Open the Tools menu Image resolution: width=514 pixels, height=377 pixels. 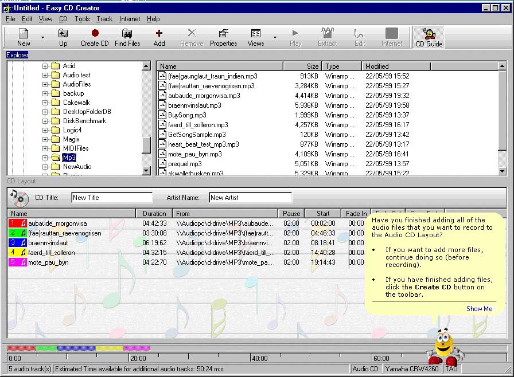click(82, 19)
